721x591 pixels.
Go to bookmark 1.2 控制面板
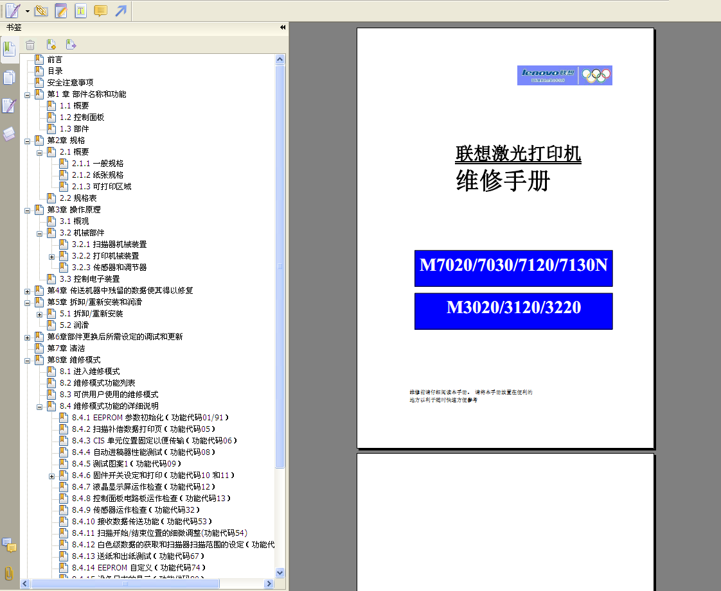click(82, 117)
